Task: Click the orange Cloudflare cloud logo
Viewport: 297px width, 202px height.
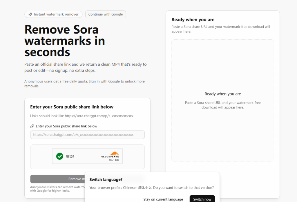Action: (x=114, y=153)
